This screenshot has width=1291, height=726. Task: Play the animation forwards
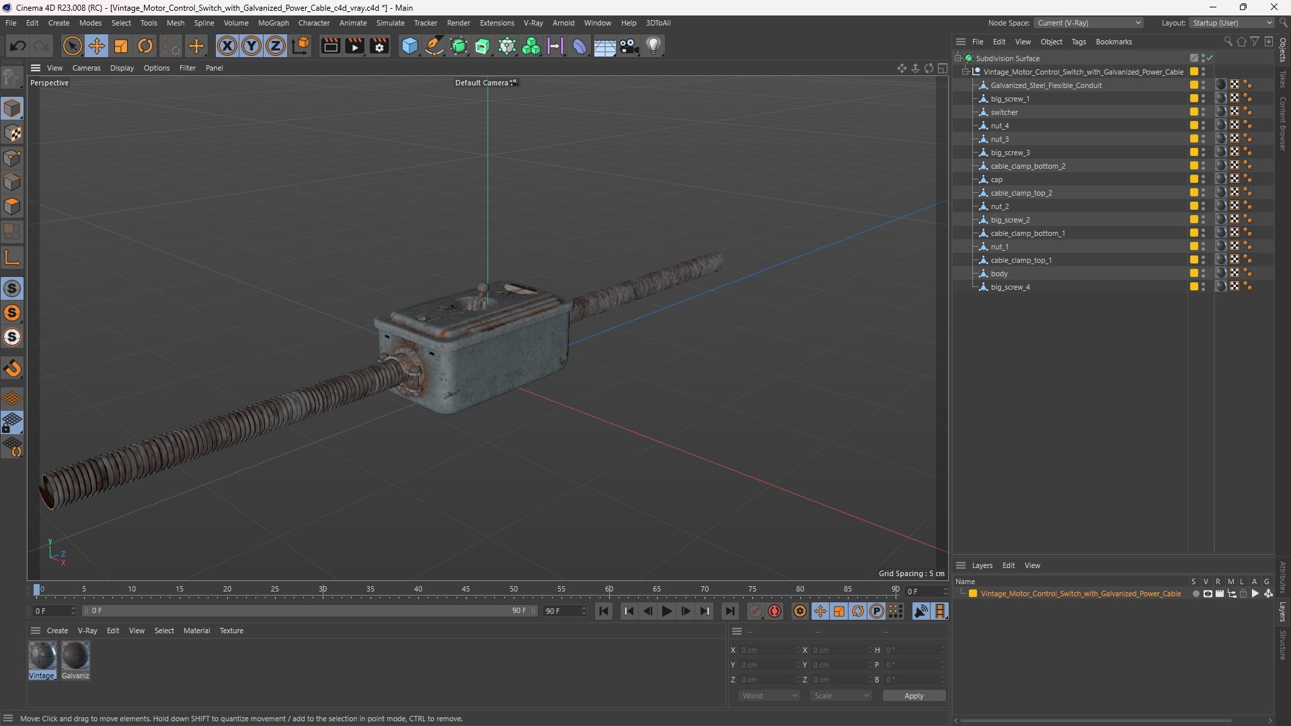click(666, 611)
